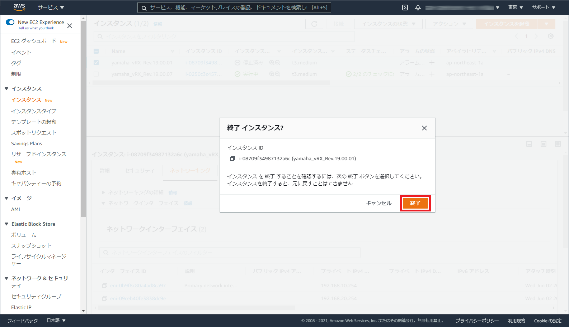
Task: Close the terminate instance dialog
Action: [424, 128]
